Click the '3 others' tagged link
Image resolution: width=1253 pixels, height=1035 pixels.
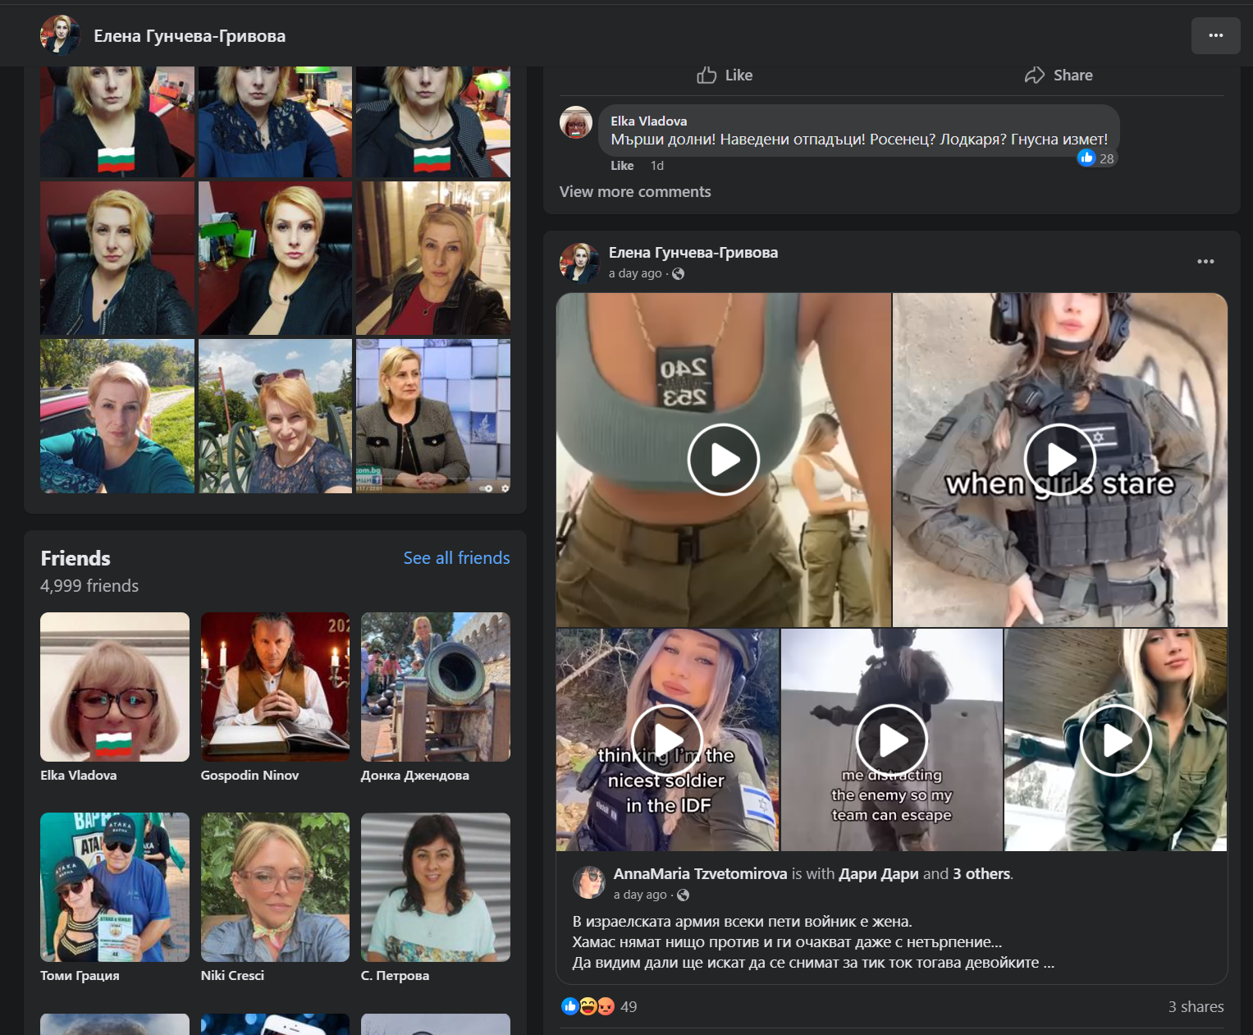(981, 874)
